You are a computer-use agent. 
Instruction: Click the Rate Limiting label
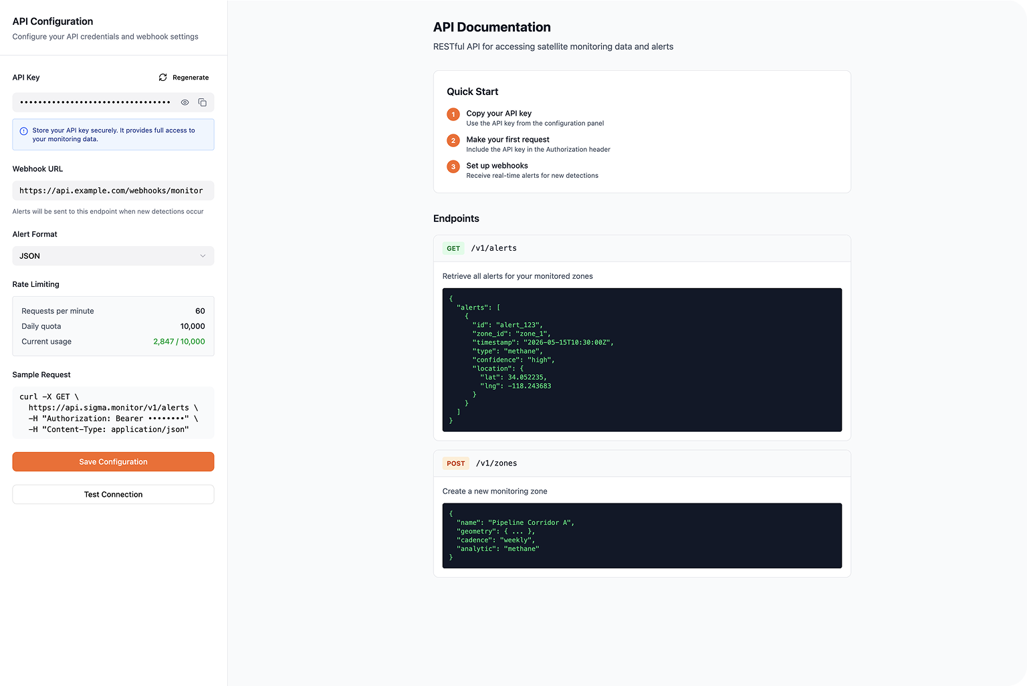36,285
